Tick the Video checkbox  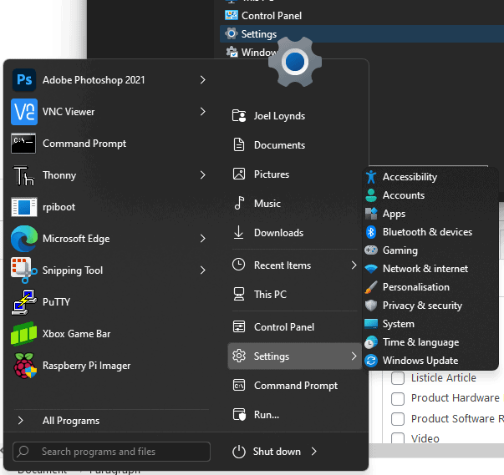tap(398, 438)
